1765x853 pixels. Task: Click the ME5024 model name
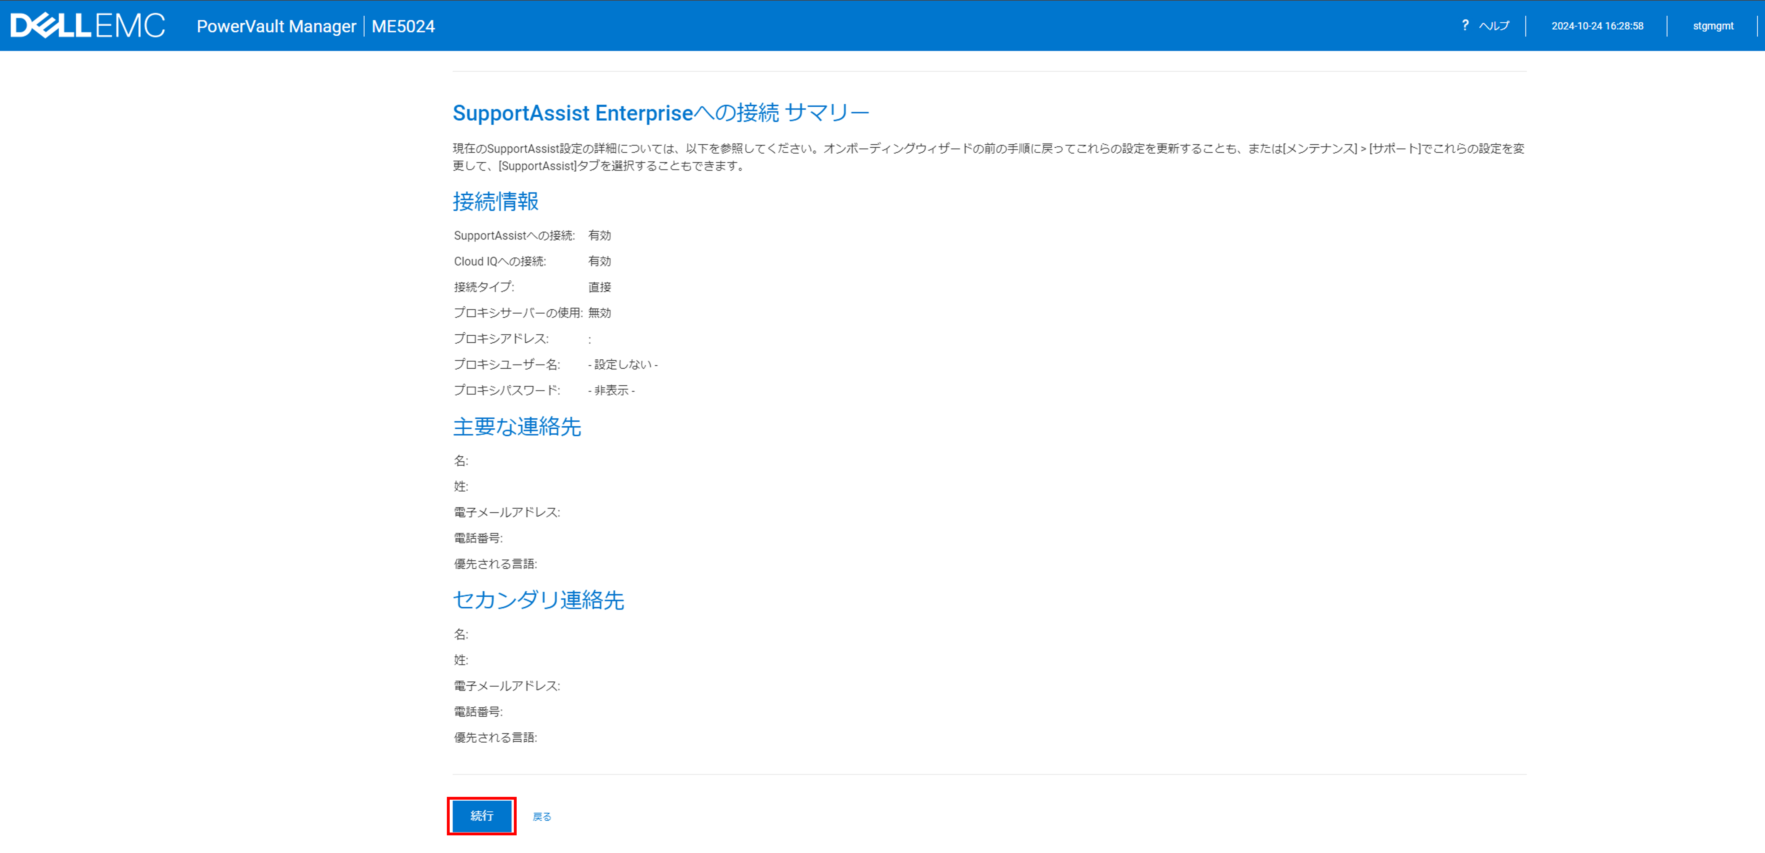click(x=403, y=26)
